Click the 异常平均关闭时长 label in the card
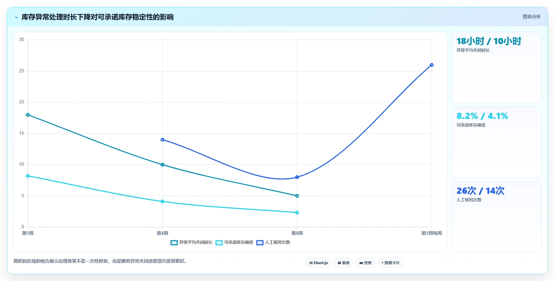This screenshot has height=281, width=555. pyautogui.click(x=473, y=50)
